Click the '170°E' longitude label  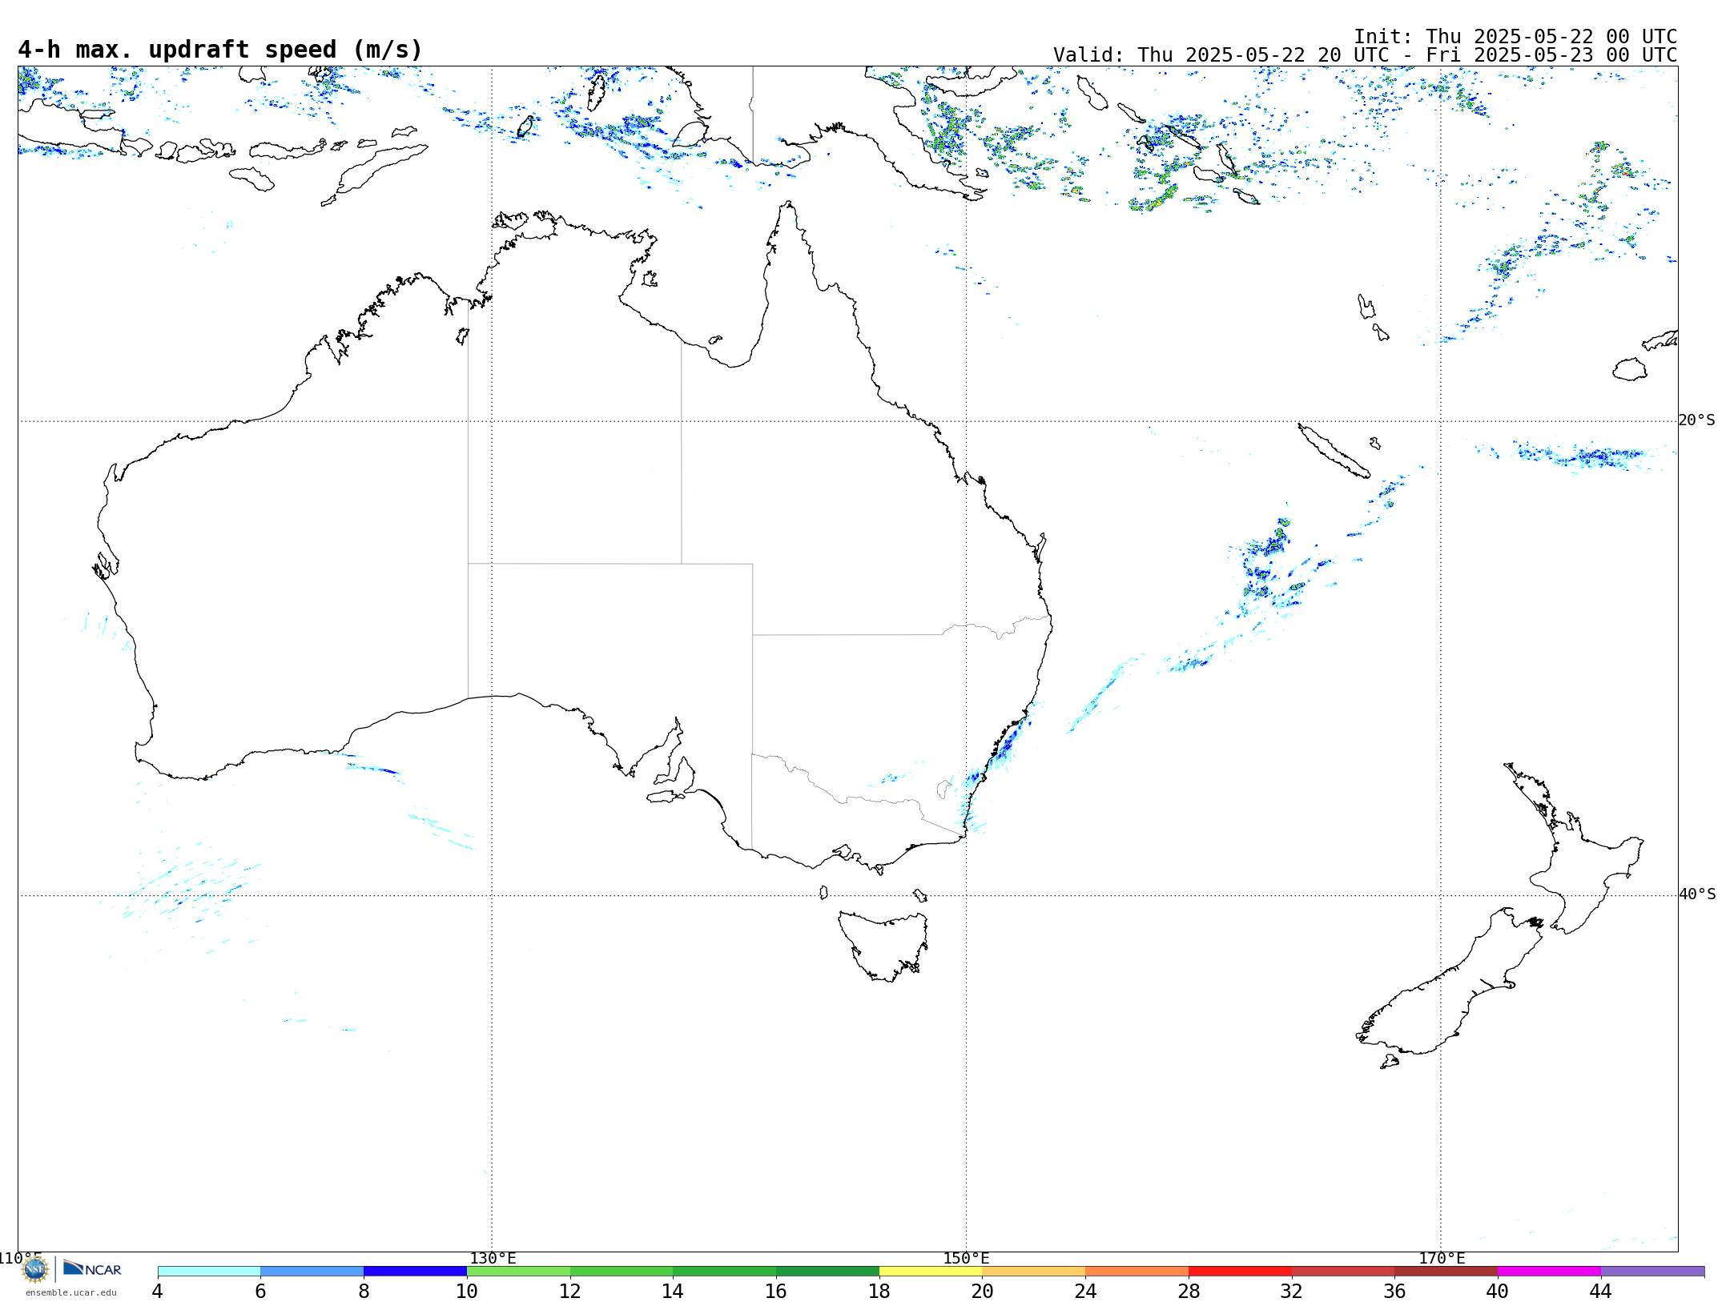1442,1258
